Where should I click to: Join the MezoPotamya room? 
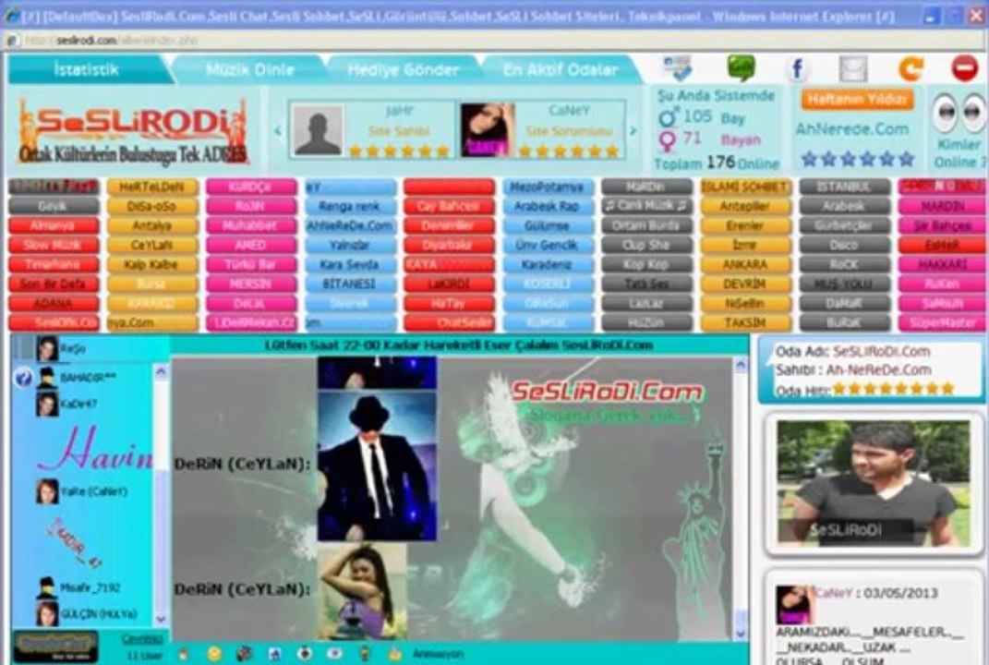point(548,187)
